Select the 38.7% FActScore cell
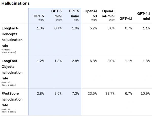This screenshot has height=116, width=152. point(110,94)
